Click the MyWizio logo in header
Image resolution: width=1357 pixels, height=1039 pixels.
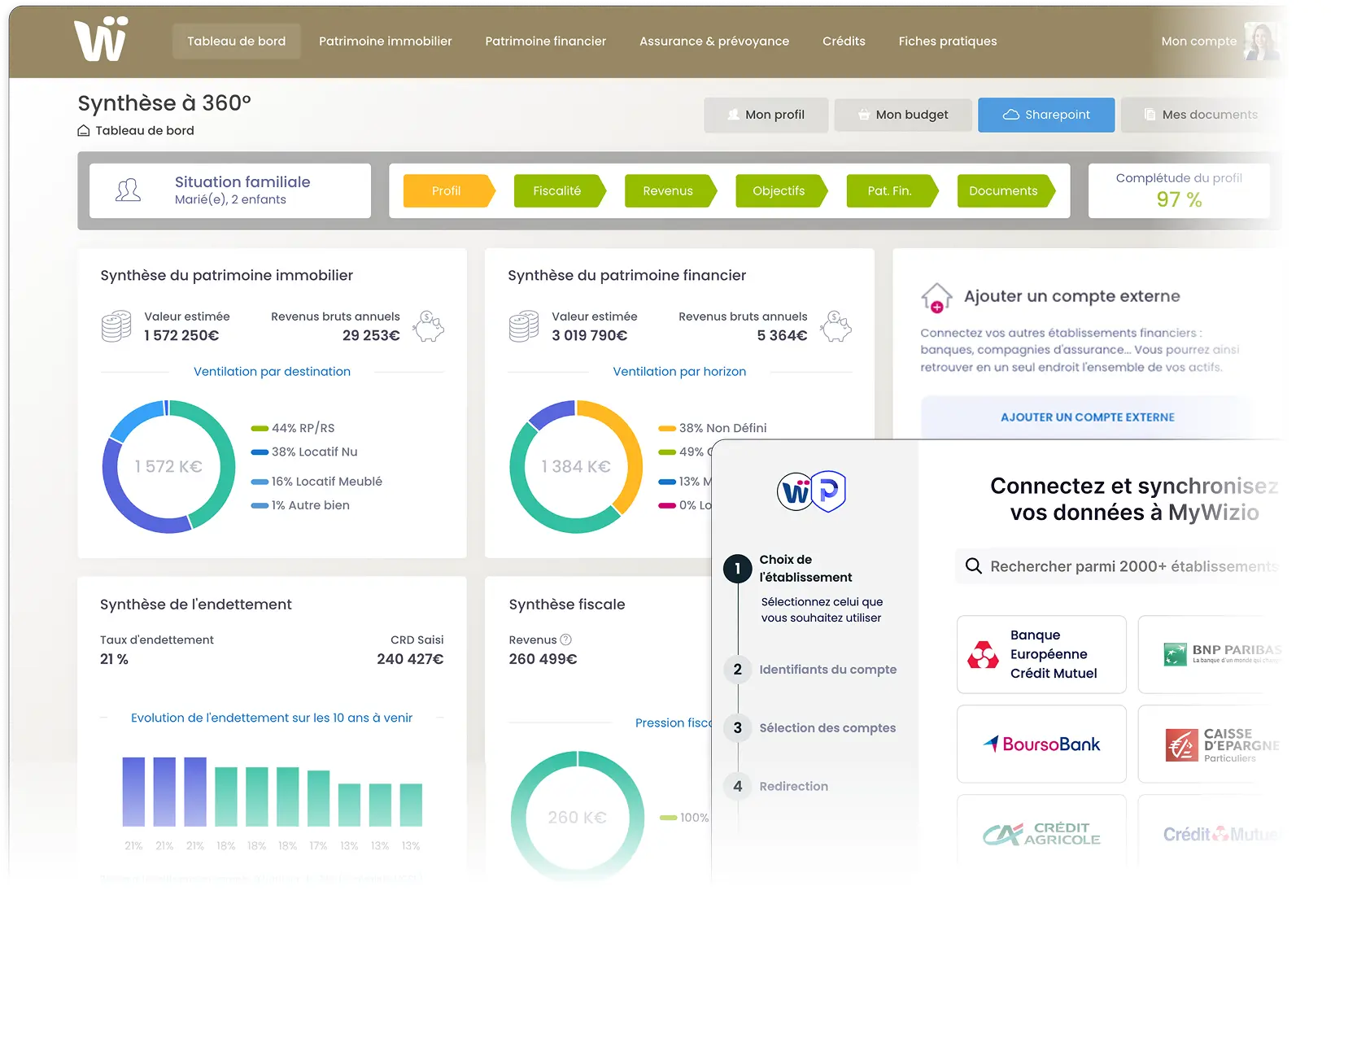[x=101, y=40]
